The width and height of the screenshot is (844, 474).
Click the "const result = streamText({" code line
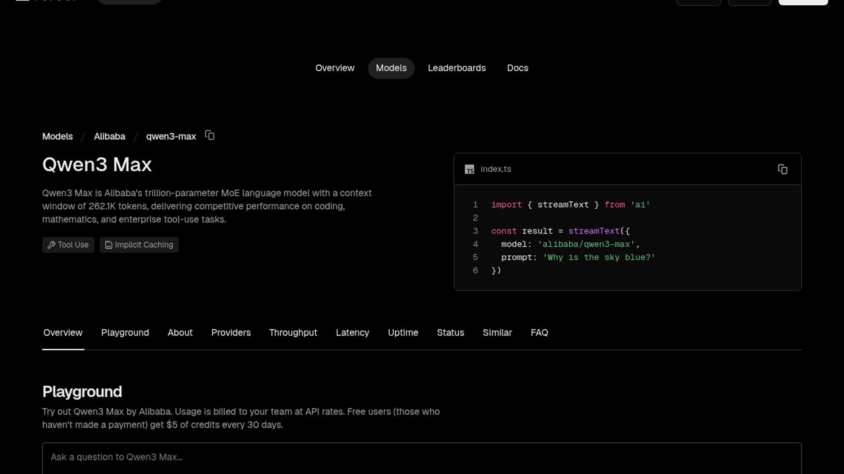click(560, 231)
